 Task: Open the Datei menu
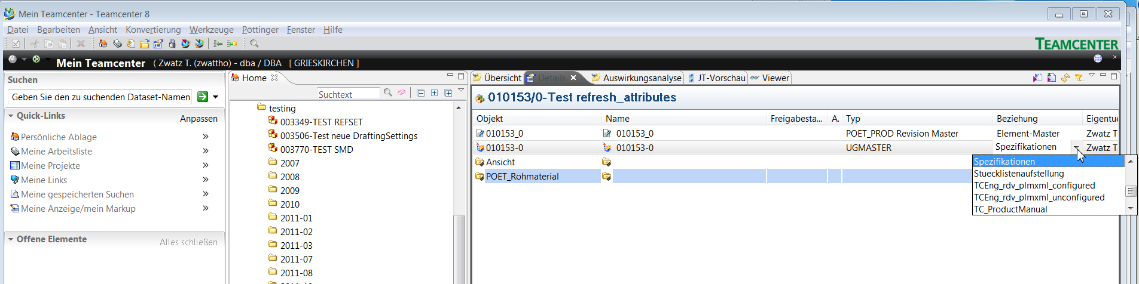17,30
